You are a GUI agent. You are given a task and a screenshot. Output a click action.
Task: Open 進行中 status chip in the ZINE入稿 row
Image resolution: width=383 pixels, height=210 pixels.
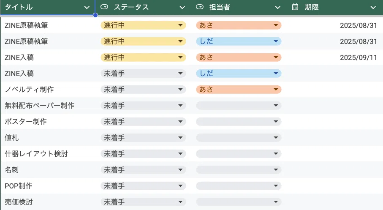143,57
